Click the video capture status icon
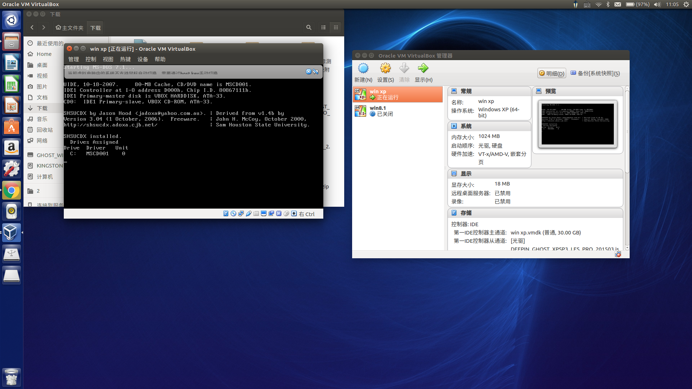Image resolution: width=692 pixels, height=389 pixels. pos(271,214)
